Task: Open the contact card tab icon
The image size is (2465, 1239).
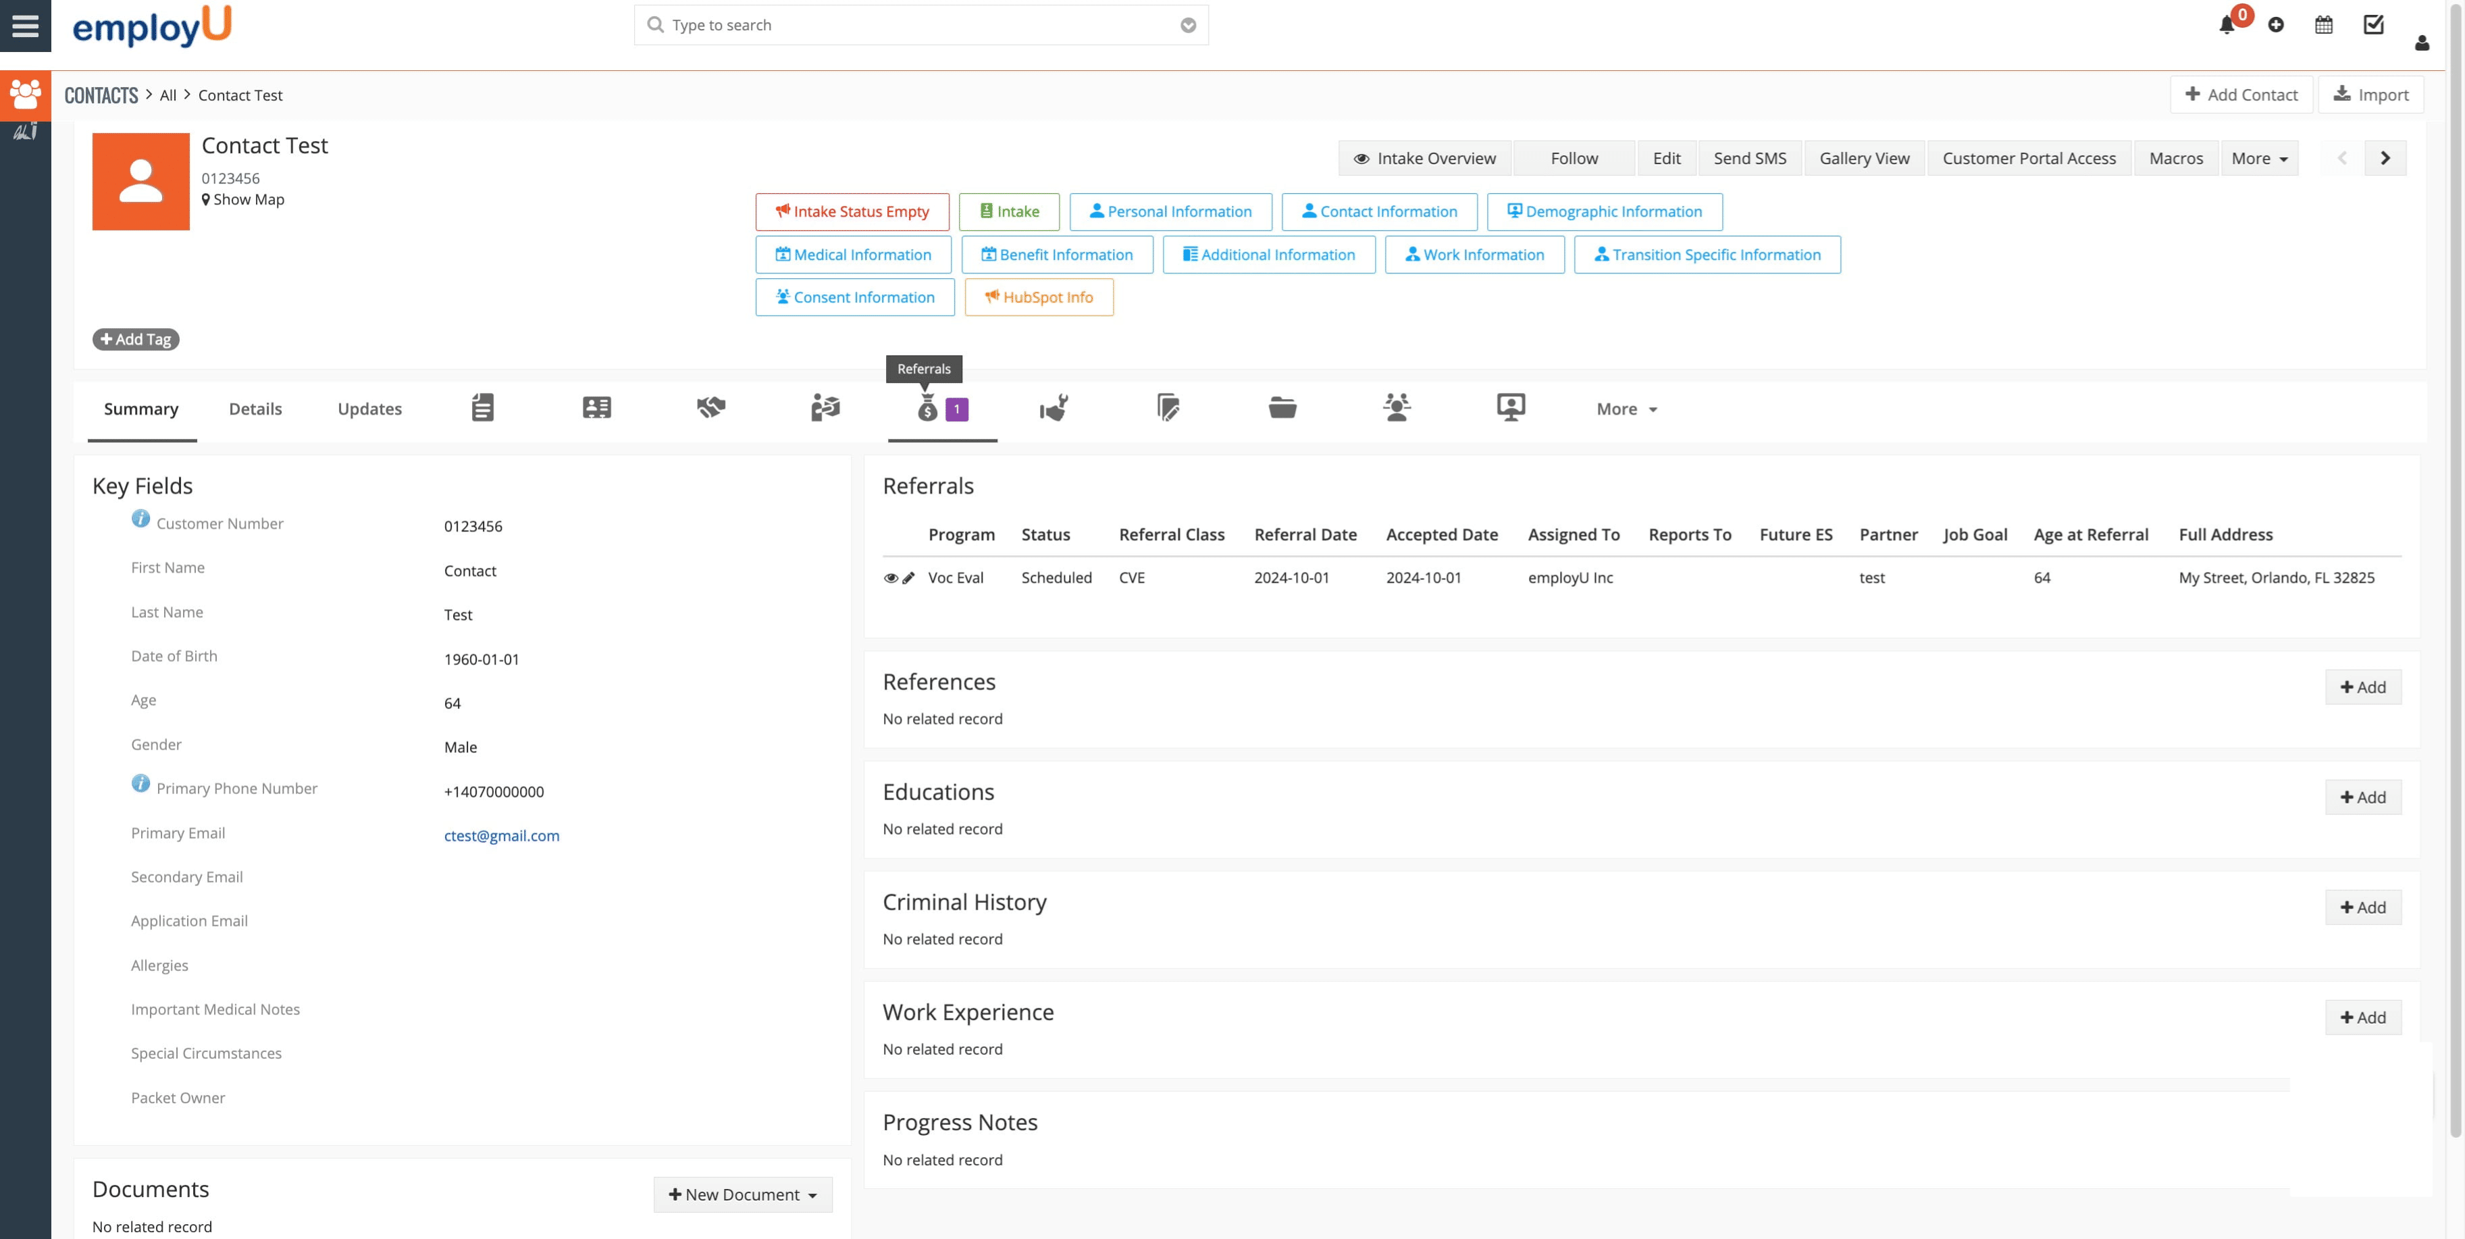Action: pyautogui.click(x=595, y=408)
